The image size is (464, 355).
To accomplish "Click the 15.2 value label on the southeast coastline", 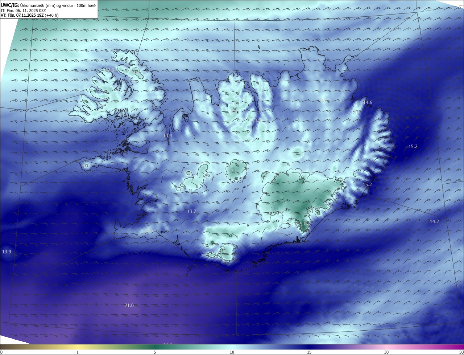I will 367,185.
